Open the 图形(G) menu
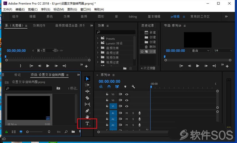Screen dimensions: 237x143 (72, 9)
